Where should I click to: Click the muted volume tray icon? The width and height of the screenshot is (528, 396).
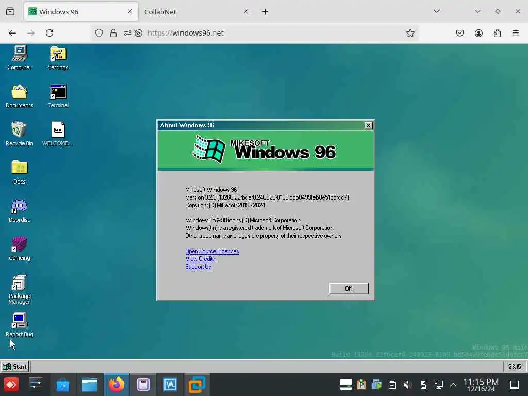point(407,385)
